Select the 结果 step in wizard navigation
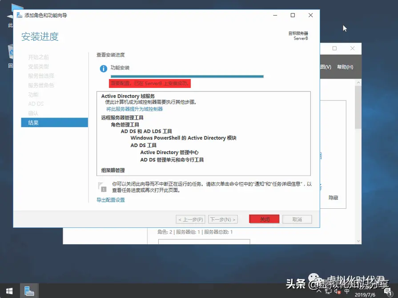Screen dimensions: 398x298 click(x=32, y=123)
